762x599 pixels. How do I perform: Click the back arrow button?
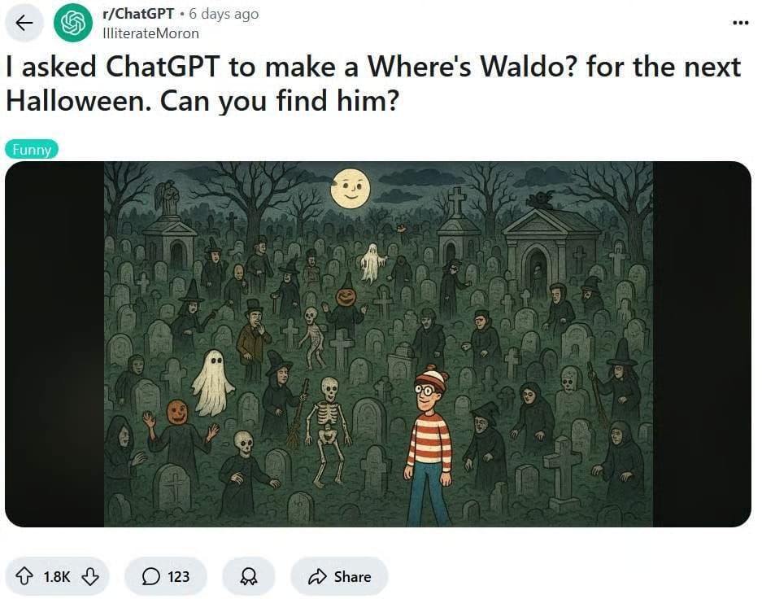[x=24, y=22]
